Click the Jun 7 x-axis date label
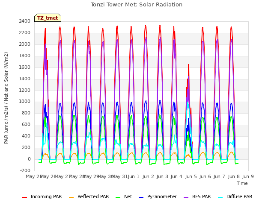This screenshot has width=274, height=205. (219, 176)
